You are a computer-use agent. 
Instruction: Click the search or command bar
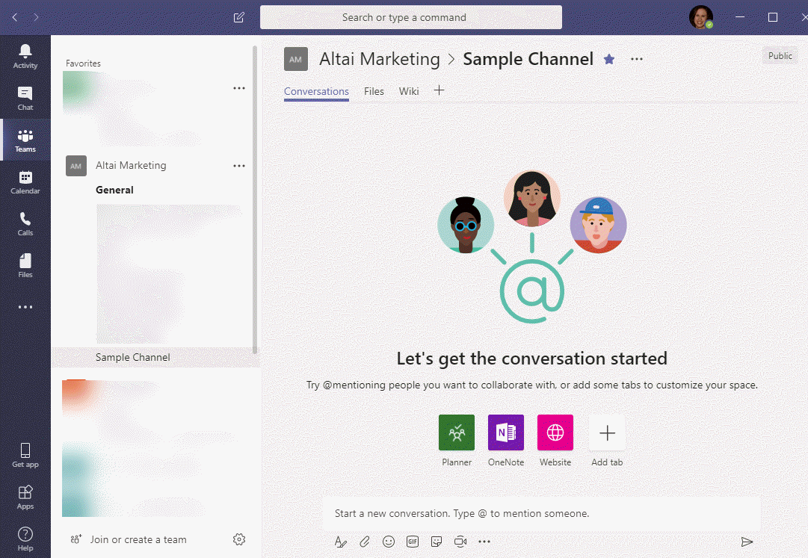click(411, 17)
